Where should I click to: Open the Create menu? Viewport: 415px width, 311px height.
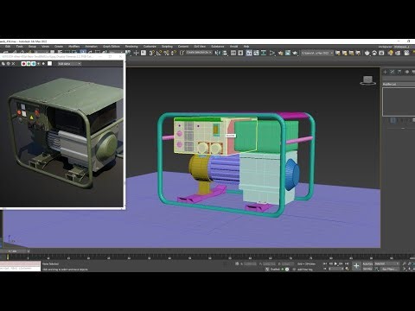click(x=59, y=47)
